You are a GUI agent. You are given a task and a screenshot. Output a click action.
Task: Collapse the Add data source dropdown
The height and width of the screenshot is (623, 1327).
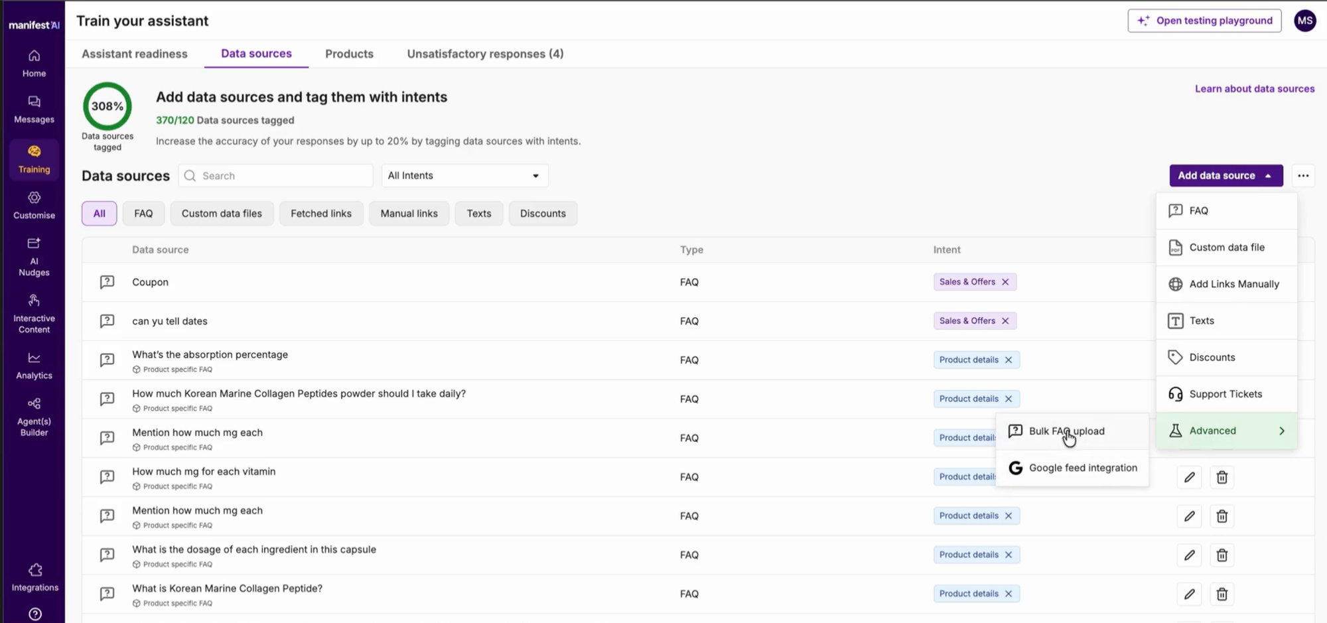click(1225, 175)
